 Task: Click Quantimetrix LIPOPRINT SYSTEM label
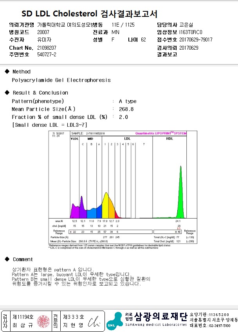(161, 133)
